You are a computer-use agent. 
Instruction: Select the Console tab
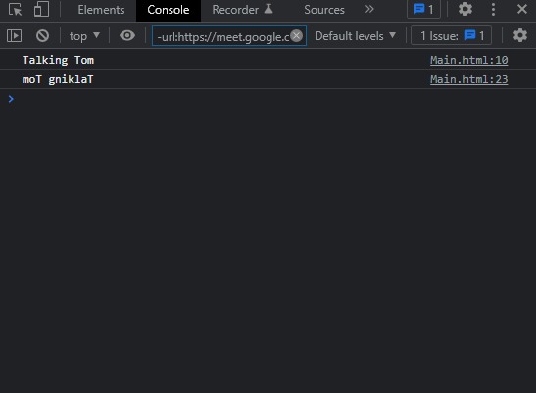coord(169,10)
